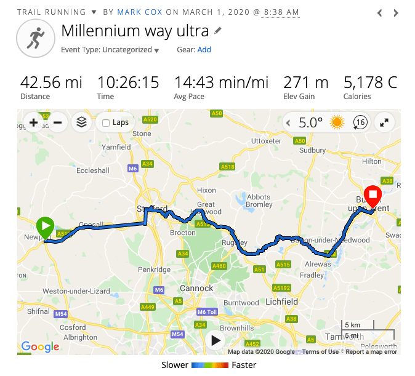Screen dimensions: 415x376
Task: Go to the next activity arrow
Action: pyautogui.click(x=396, y=12)
